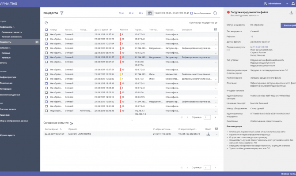Open row menu for incident at 21.08.2019 19:03:36

(216, 74)
